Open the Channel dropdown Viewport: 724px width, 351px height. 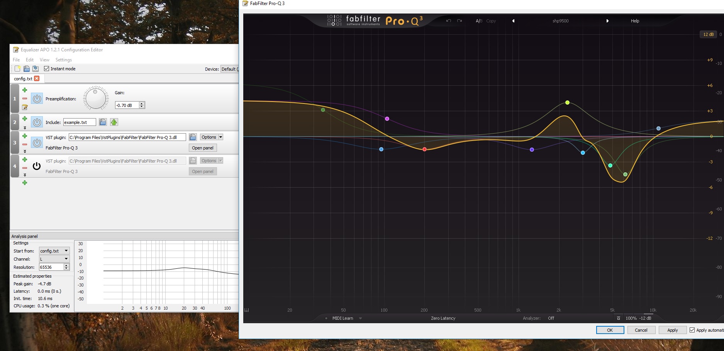(x=54, y=259)
